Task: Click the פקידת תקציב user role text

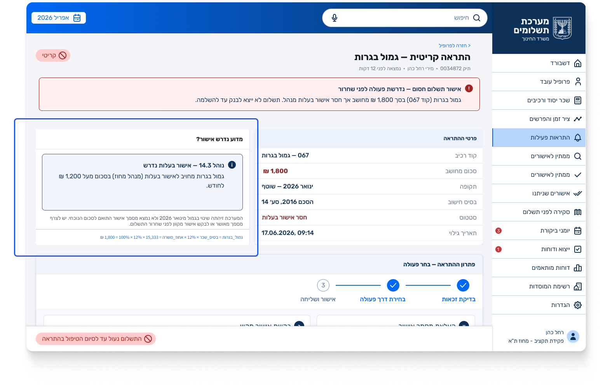Action: tap(536, 341)
